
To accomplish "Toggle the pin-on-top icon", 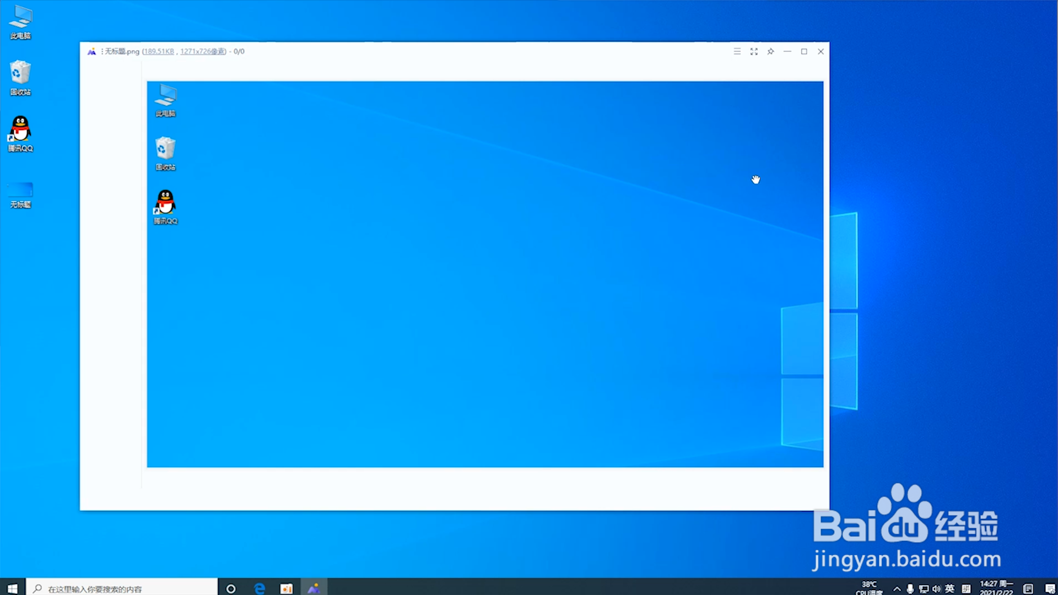I will tap(770, 51).
